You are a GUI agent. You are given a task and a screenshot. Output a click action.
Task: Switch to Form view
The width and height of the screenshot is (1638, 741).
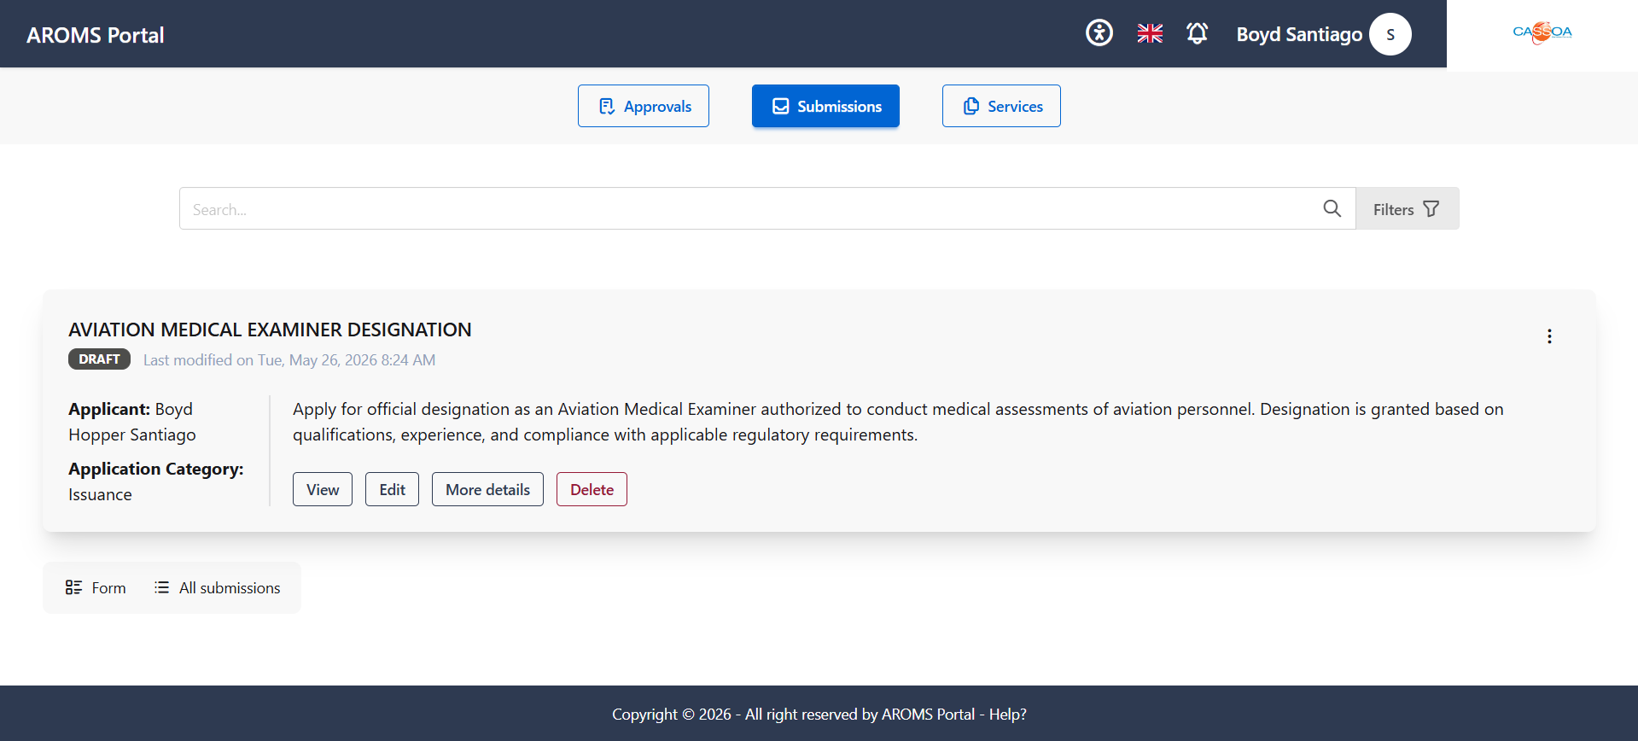click(x=96, y=587)
